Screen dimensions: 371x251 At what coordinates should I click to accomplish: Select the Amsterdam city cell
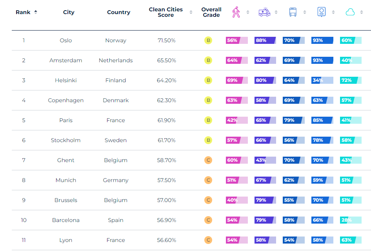[x=66, y=60]
